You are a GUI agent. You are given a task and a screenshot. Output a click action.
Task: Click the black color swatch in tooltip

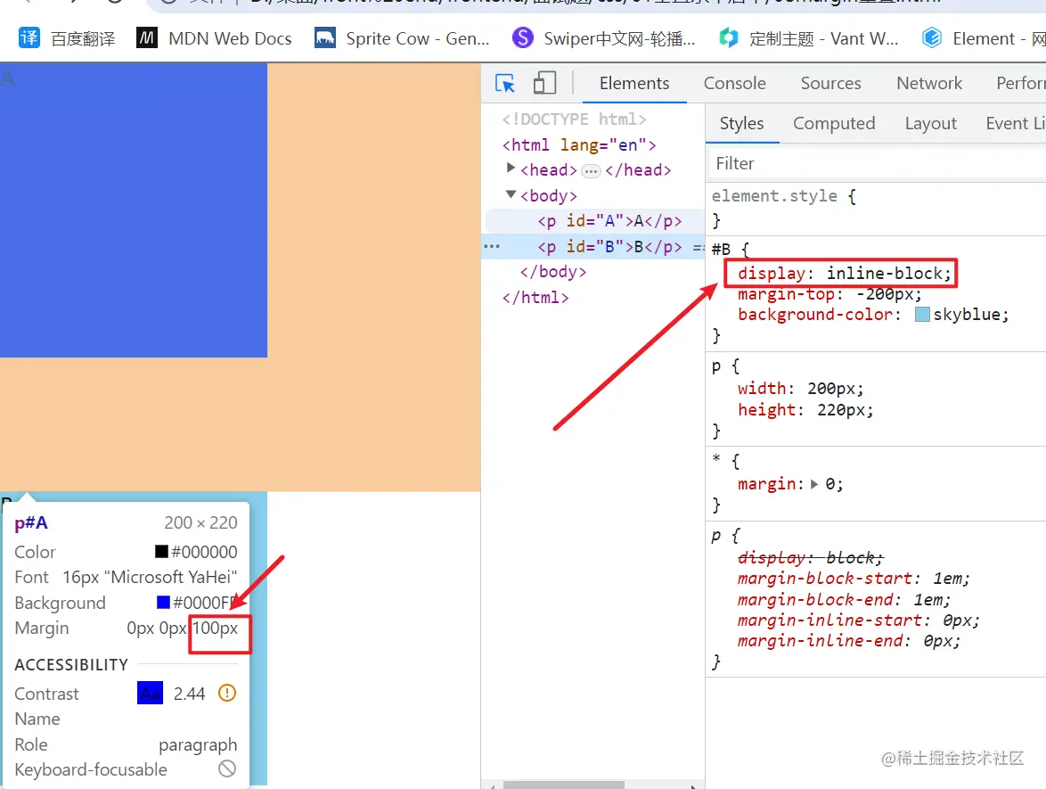click(161, 551)
